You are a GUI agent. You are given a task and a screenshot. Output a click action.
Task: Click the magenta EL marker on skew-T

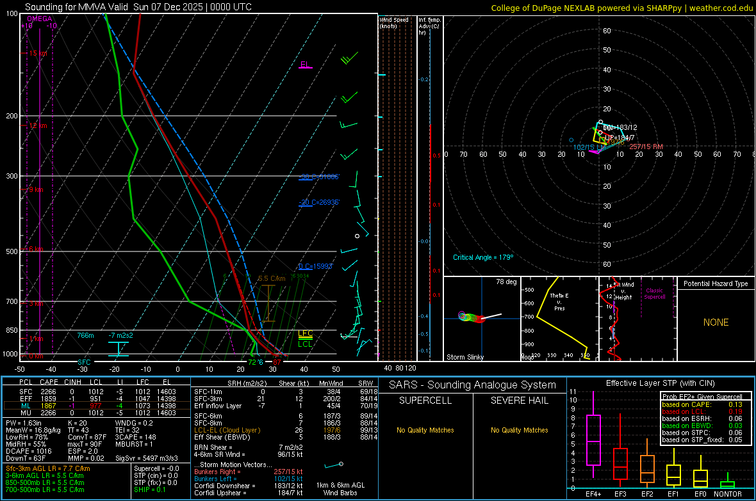point(305,65)
